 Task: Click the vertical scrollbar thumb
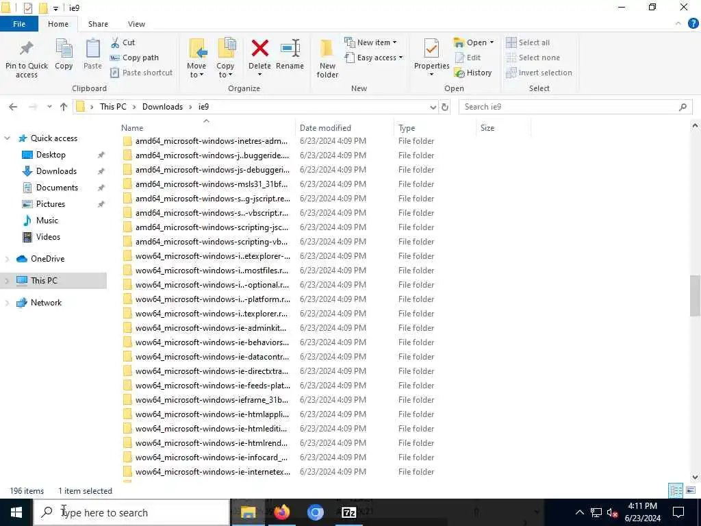click(695, 296)
